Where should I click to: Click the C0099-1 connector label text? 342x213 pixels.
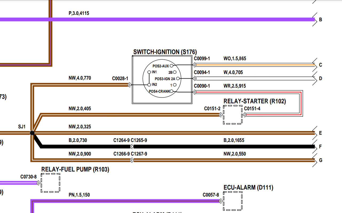tap(202, 59)
